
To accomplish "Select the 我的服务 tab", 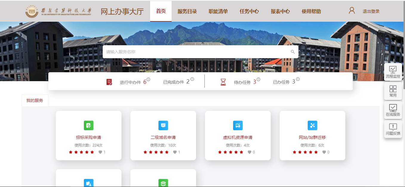I will 35,100.
